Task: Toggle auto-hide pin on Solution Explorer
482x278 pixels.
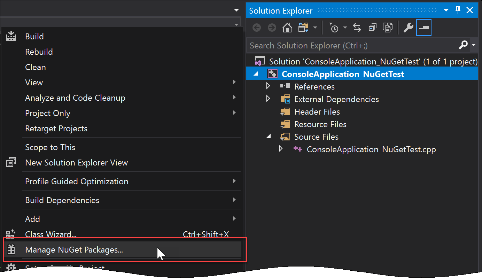Action: coord(458,10)
